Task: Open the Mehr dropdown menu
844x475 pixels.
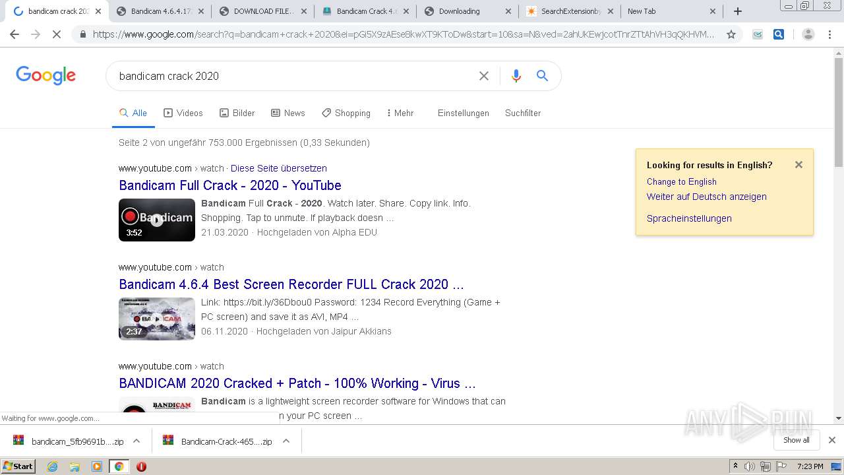Action: click(400, 113)
